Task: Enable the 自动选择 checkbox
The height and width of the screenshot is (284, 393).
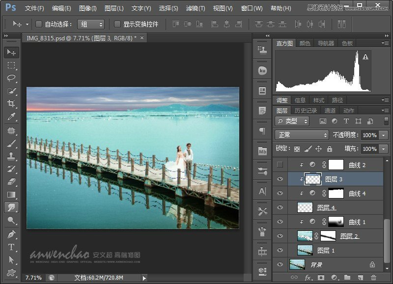Action: (x=39, y=24)
